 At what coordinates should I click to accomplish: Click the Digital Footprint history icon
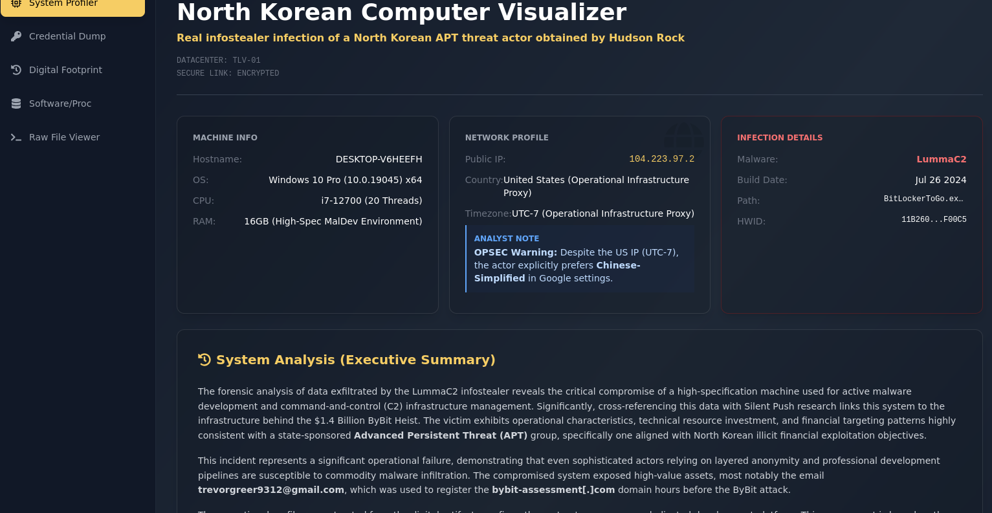tap(16, 70)
